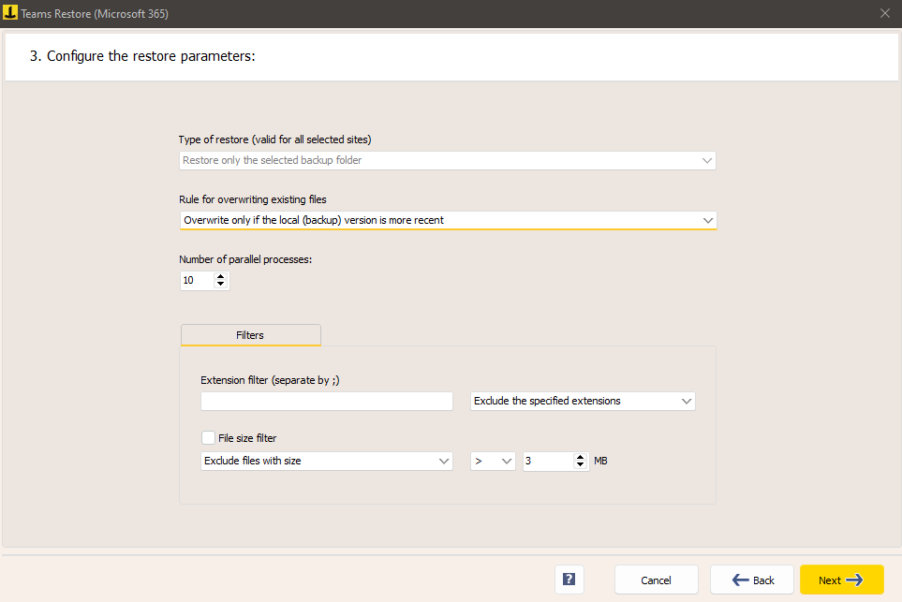Expand the Rule for overwriting existing files dropdown
902x602 pixels.
point(448,220)
